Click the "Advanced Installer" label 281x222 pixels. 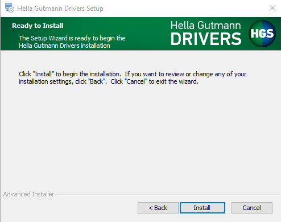coord(28,194)
